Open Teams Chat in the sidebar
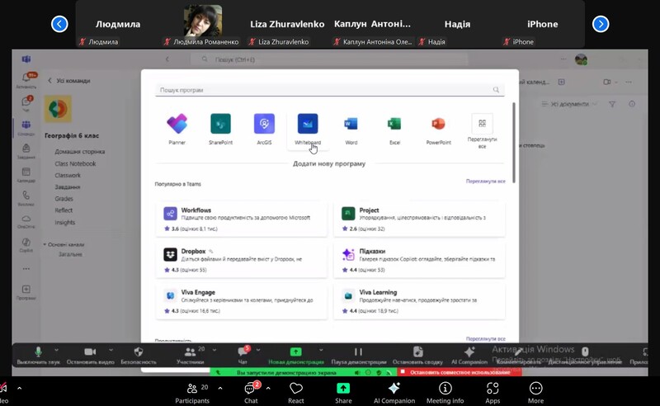This screenshot has width=660, height=406. pyautogui.click(x=26, y=103)
